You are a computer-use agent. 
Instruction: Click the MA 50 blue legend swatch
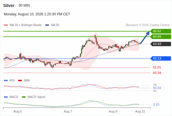[47, 25]
